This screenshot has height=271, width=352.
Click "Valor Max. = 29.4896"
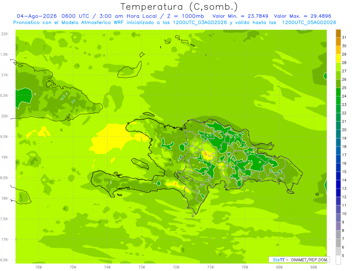(x=303, y=16)
